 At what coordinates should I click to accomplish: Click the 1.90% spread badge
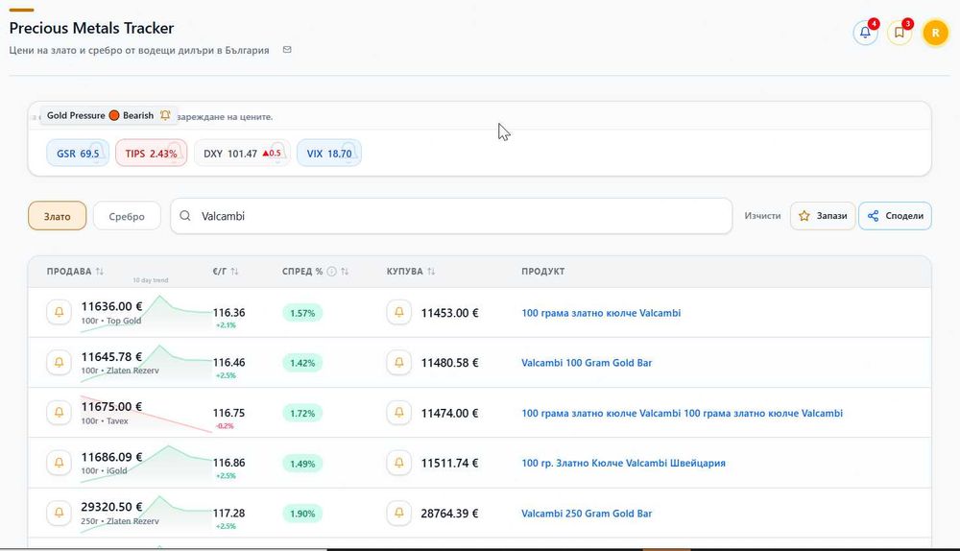click(x=302, y=514)
